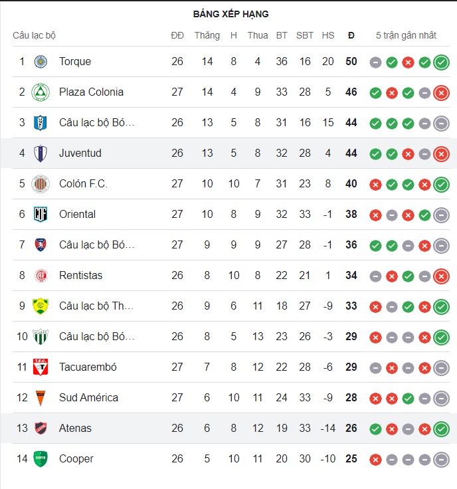Click the Juventud team badge
The width and height of the screenshot is (457, 489).
tap(41, 153)
